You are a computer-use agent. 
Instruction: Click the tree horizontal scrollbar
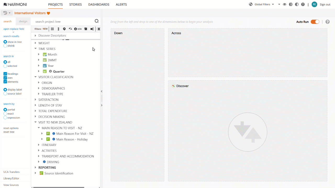(x=59, y=187)
